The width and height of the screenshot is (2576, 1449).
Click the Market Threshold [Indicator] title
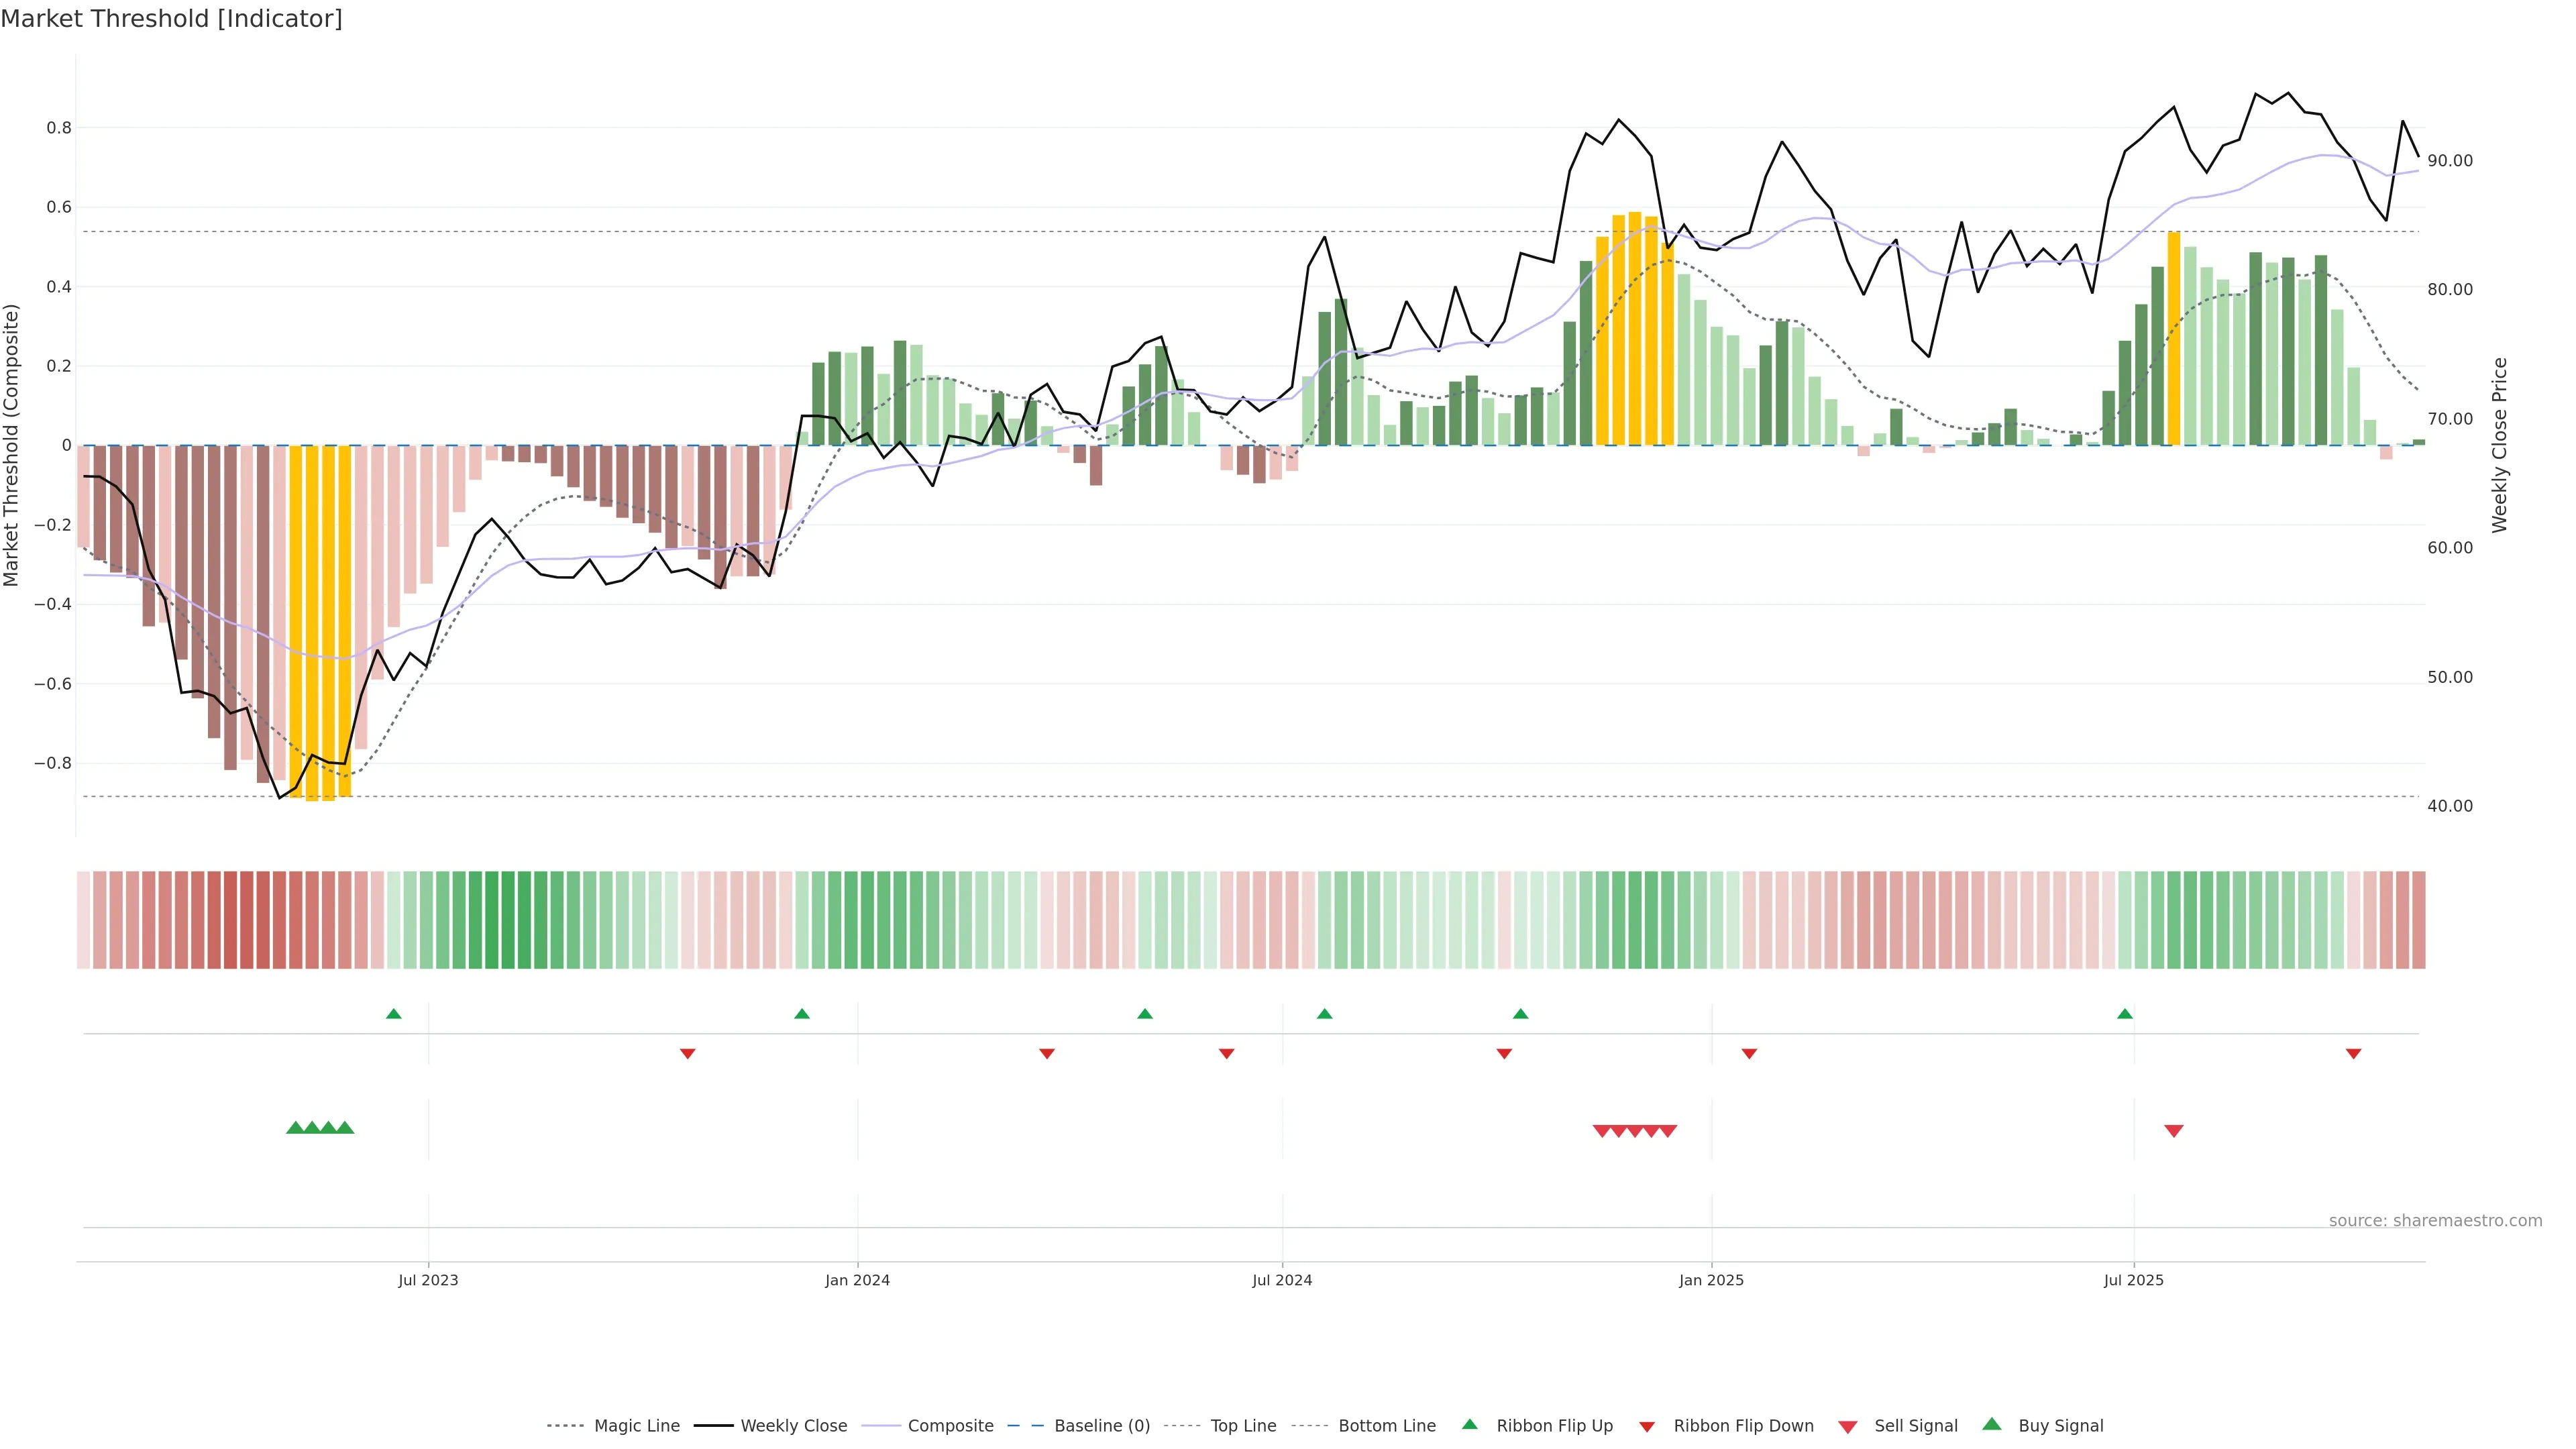coord(171,19)
